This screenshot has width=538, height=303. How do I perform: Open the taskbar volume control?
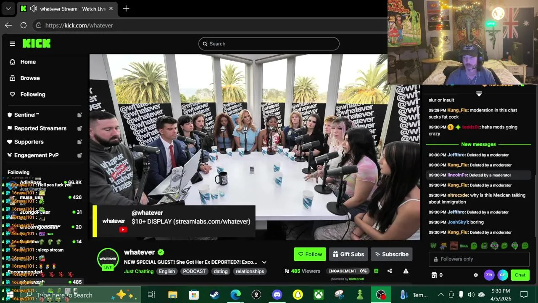click(x=471, y=295)
